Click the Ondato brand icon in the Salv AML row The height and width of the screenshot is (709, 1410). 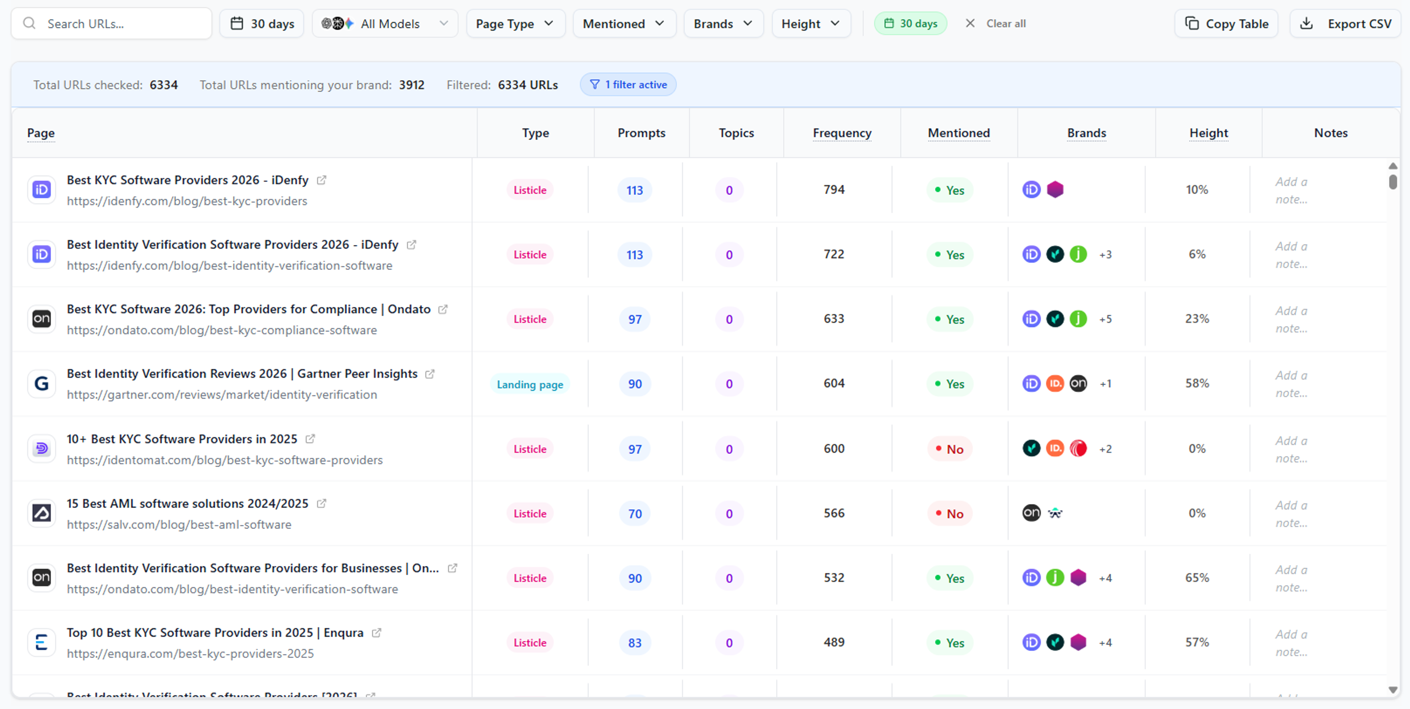click(x=1031, y=513)
